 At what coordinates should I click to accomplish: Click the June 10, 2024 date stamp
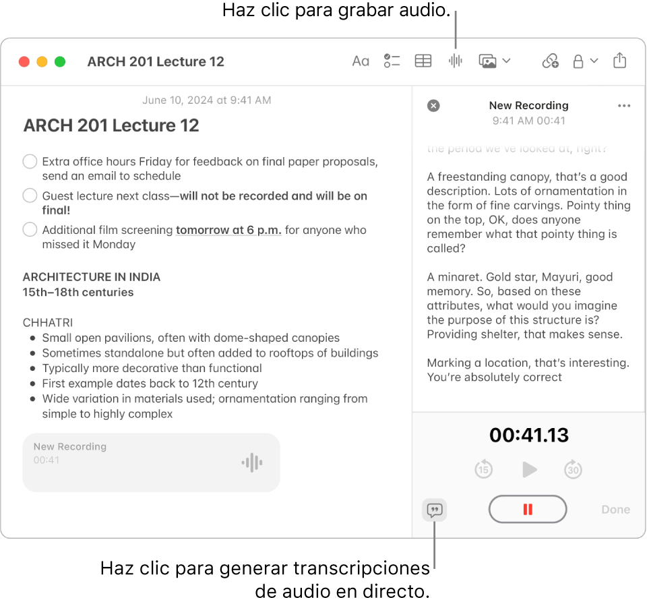click(207, 100)
